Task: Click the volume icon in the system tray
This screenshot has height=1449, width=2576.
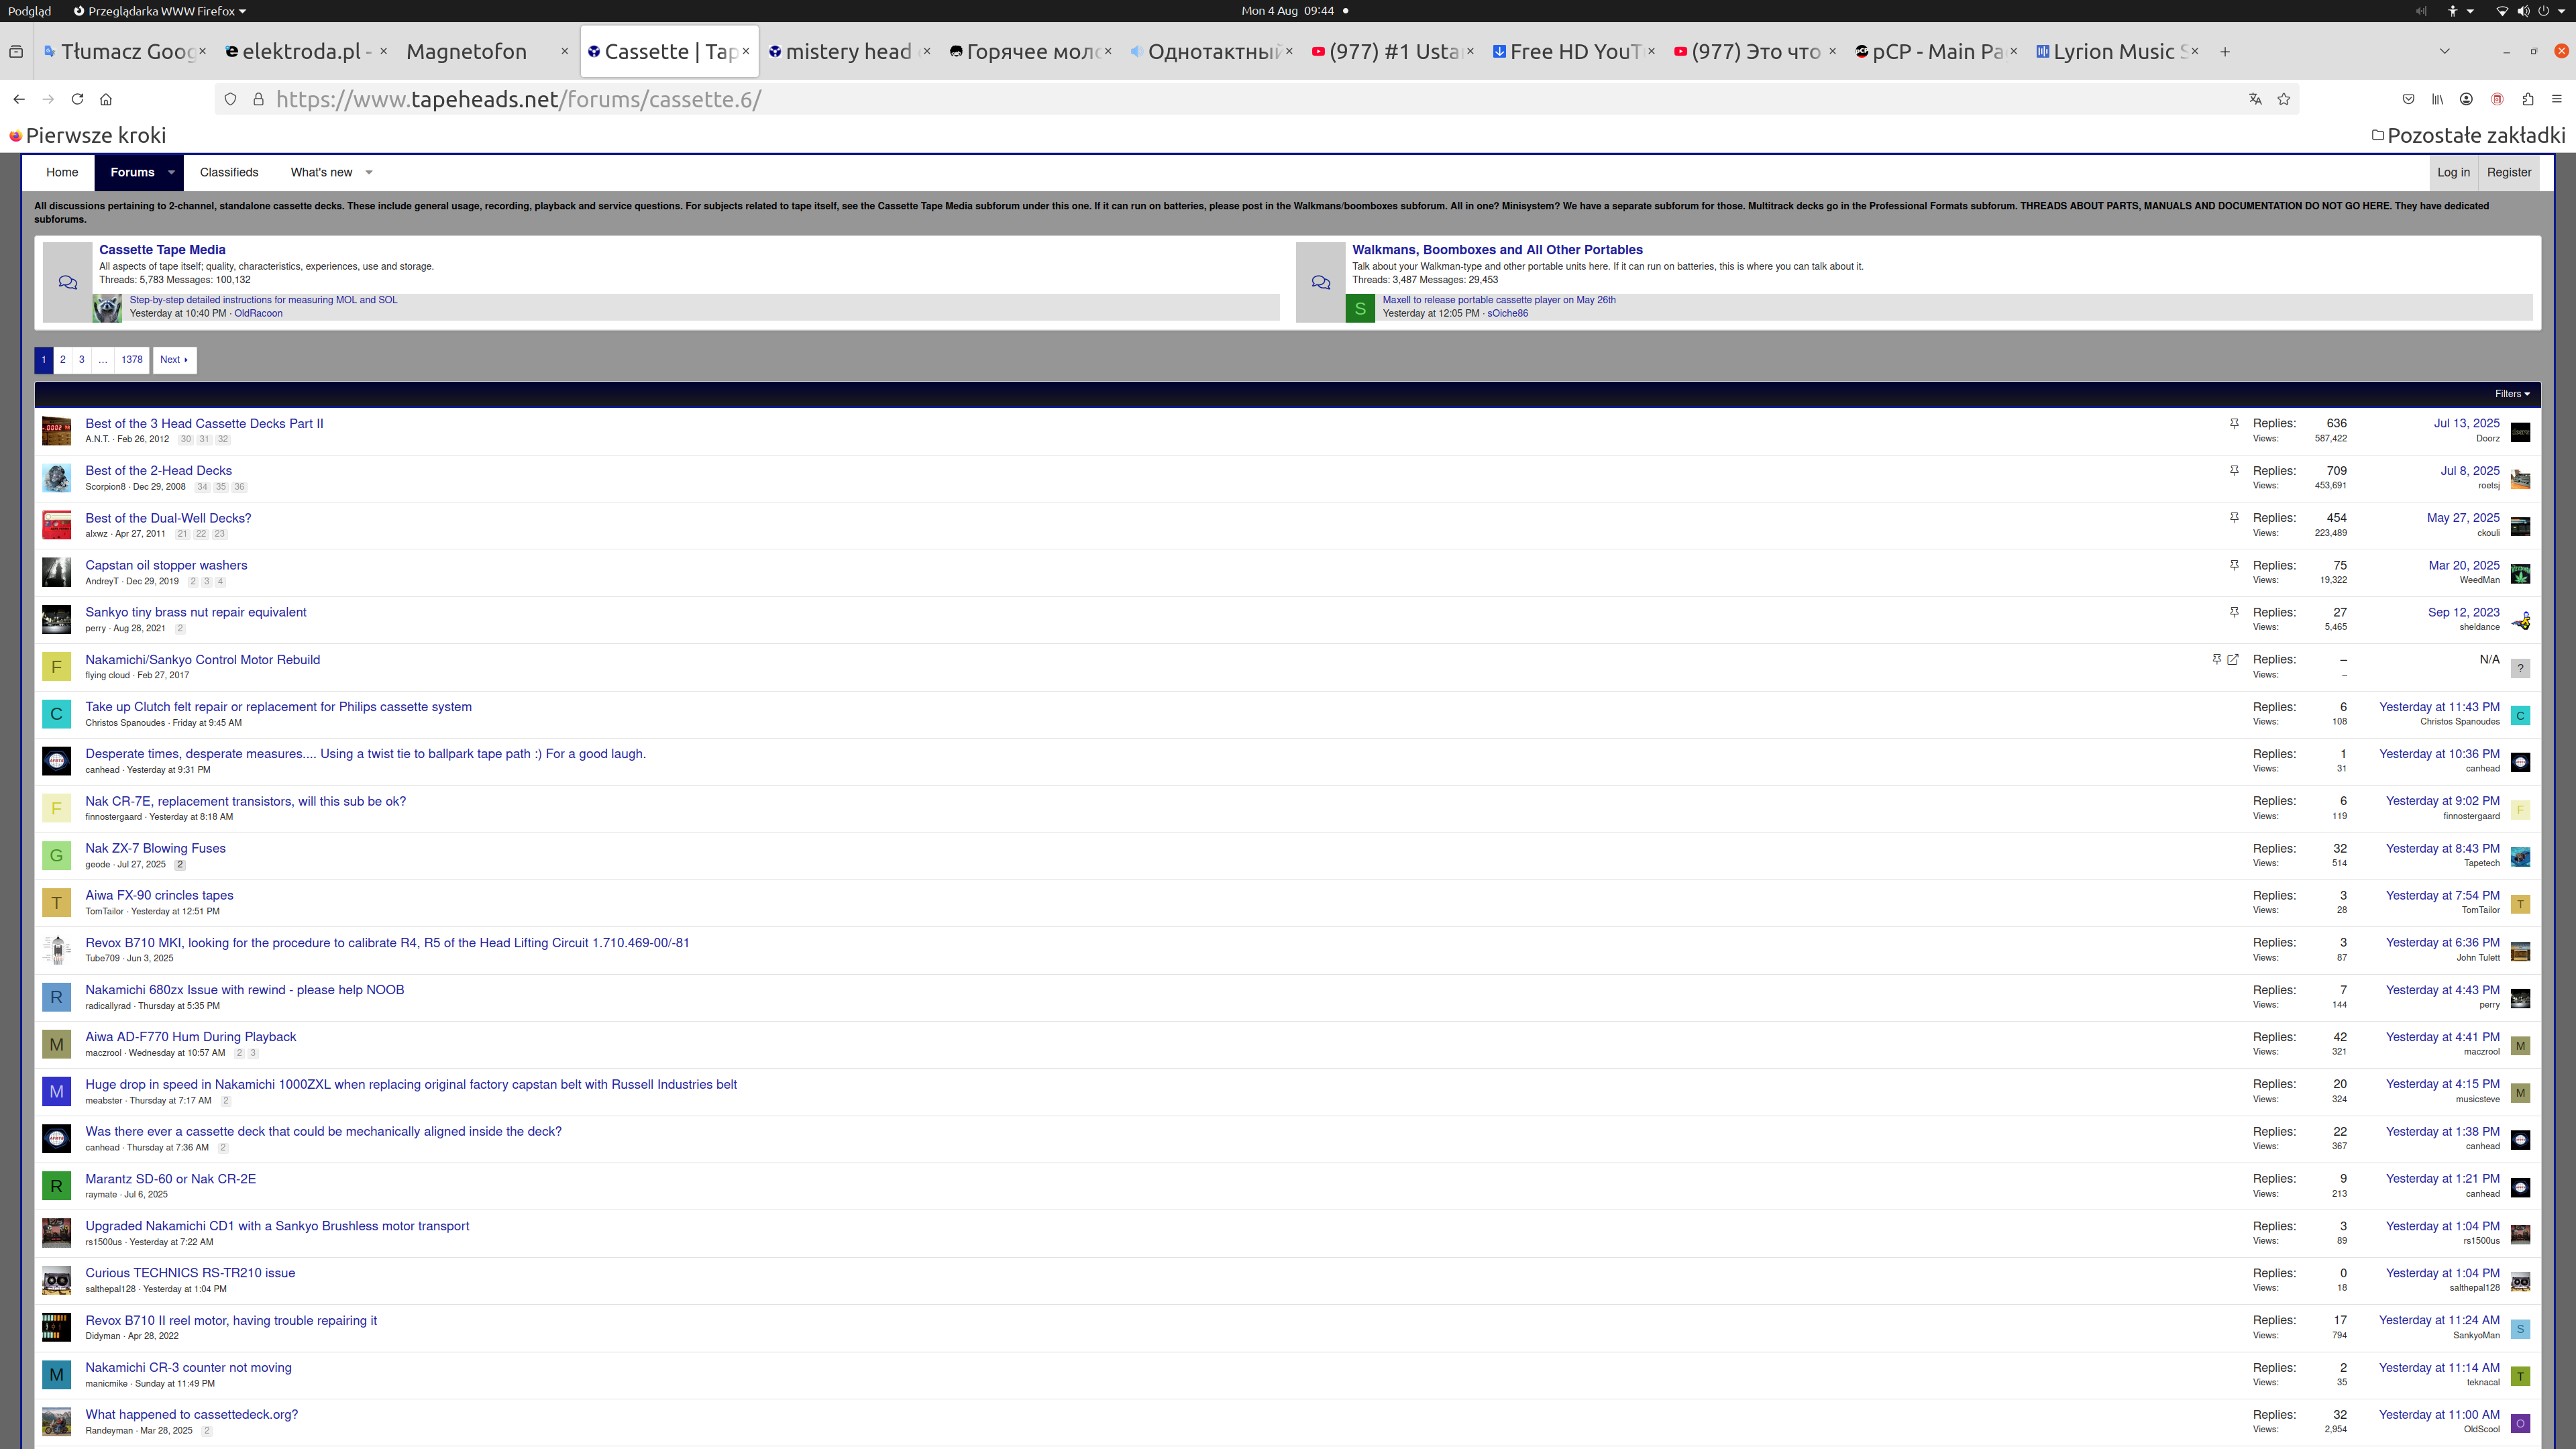Action: (x=2523, y=11)
